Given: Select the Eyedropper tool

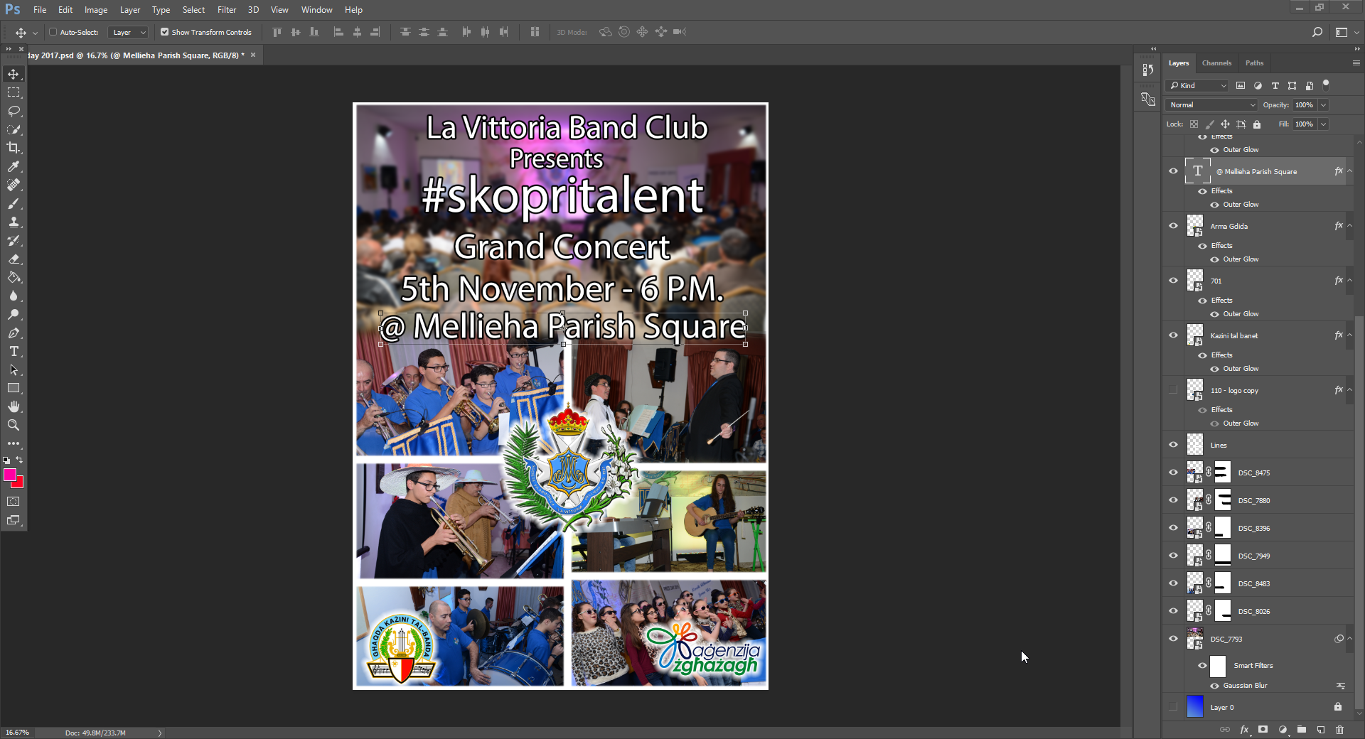Looking at the screenshot, I should (x=14, y=166).
